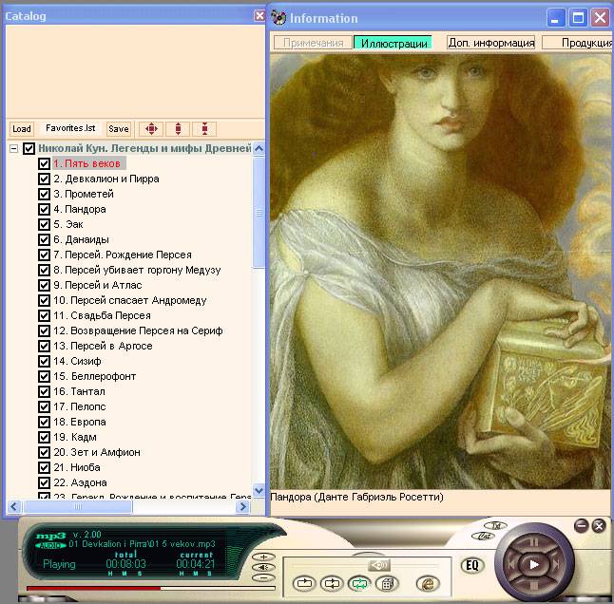Minimize the player with the round minus button
Screen dimensions: 614x604
[582, 526]
